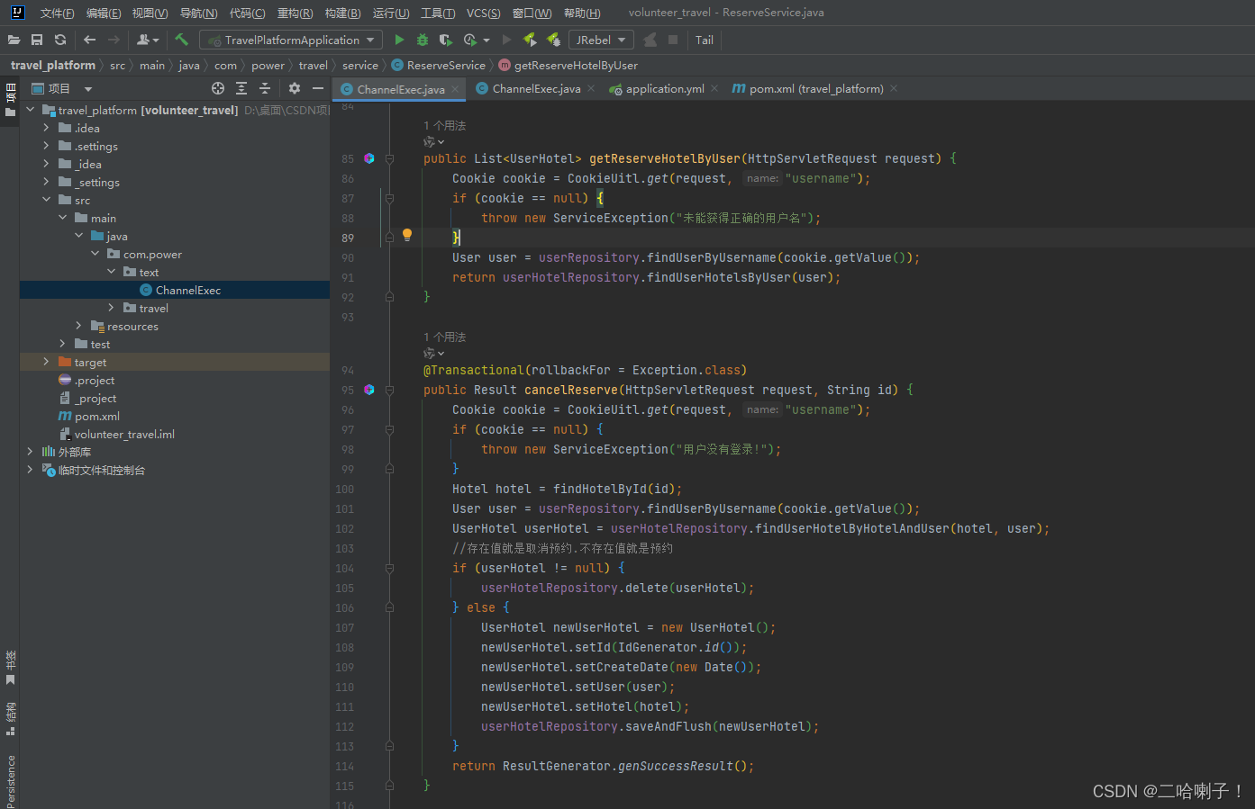The image size is (1255, 809).
Task: Run with coverage shield icon
Action: click(446, 40)
